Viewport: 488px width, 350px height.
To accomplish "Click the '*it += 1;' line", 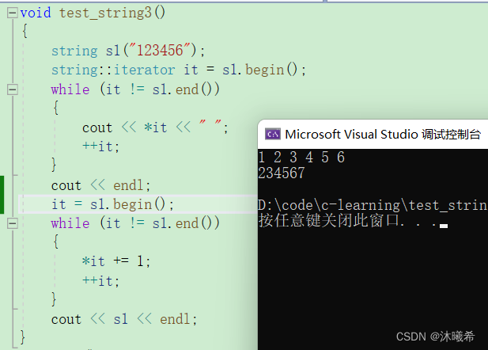I will point(116,261).
